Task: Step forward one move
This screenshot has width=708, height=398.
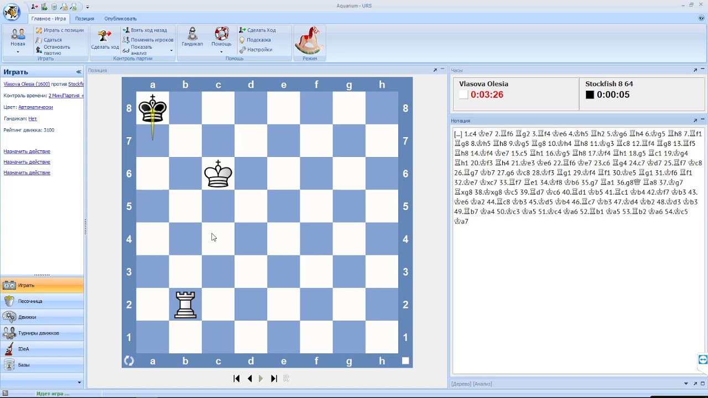Action: click(261, 379)
